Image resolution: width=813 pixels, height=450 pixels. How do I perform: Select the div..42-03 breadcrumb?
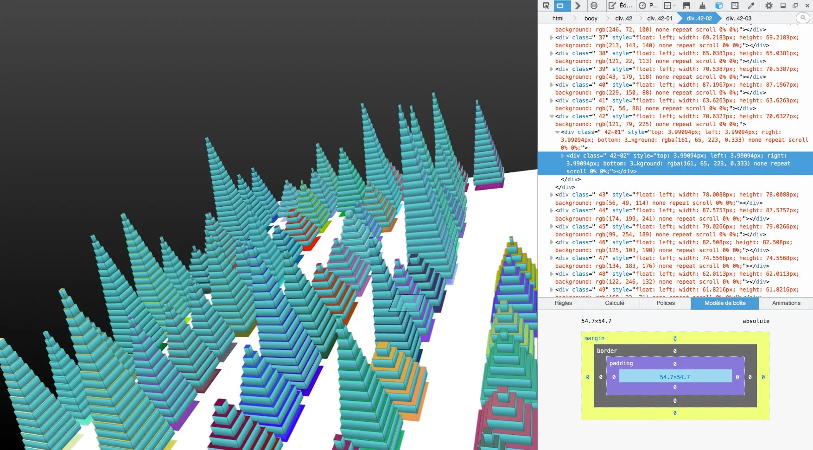(738, 19)
